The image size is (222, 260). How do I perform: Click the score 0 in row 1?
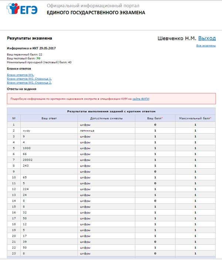click(x=155, y=125)
